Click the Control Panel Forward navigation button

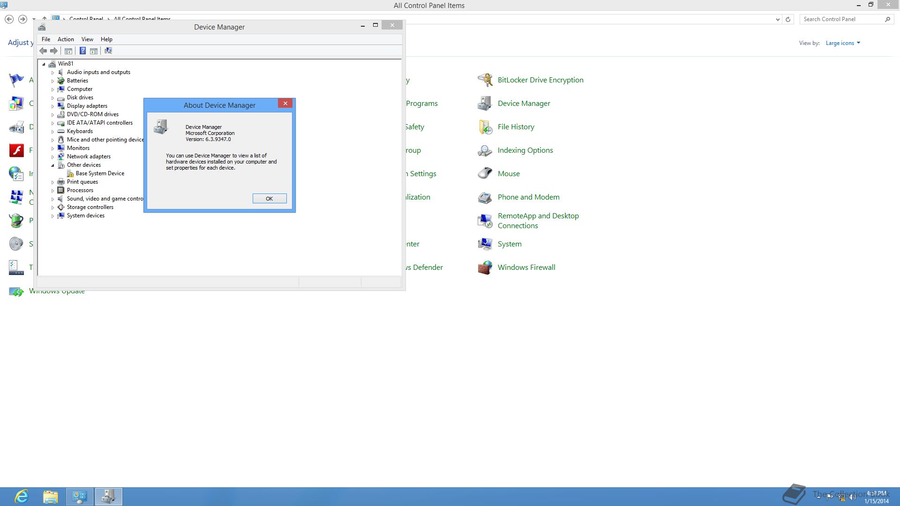(22, 19)
